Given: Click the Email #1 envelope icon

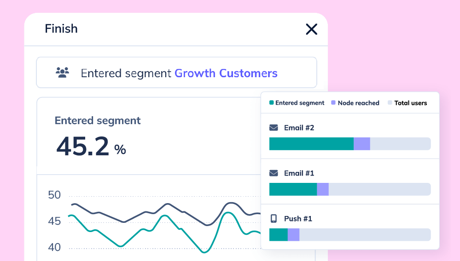Looking at the screenshot, I should (x=274, y=173).
